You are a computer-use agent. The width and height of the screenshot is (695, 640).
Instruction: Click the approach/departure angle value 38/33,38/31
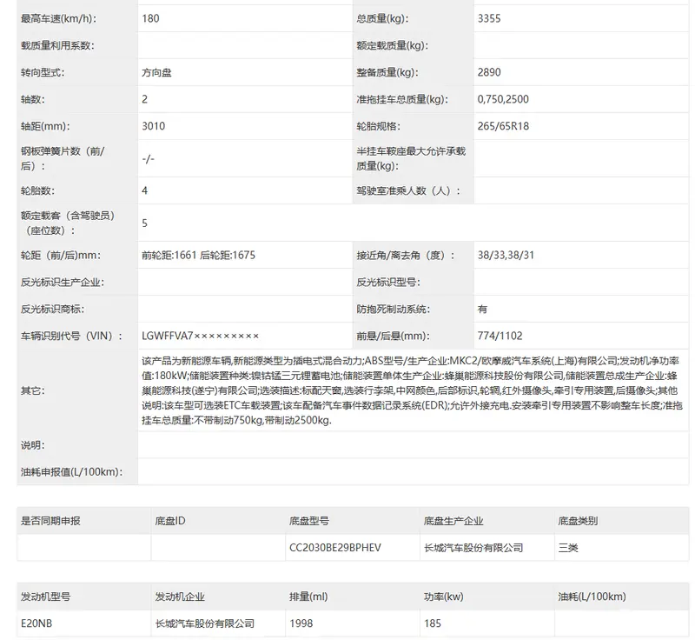tap(506, 256)
